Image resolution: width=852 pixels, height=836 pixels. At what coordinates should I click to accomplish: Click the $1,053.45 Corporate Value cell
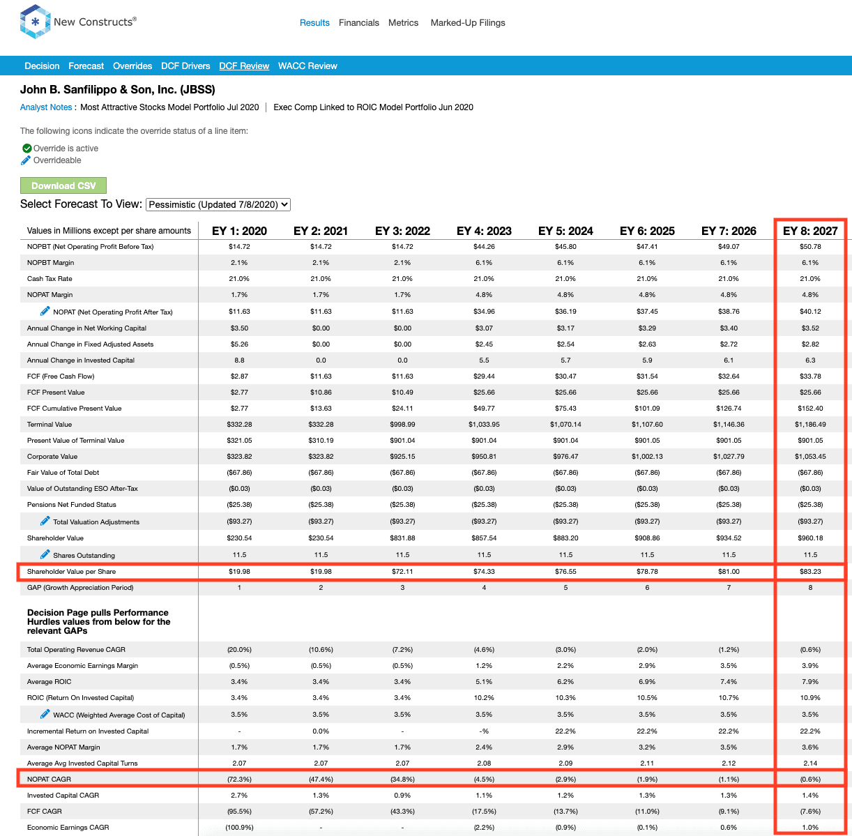pos(810,457)
